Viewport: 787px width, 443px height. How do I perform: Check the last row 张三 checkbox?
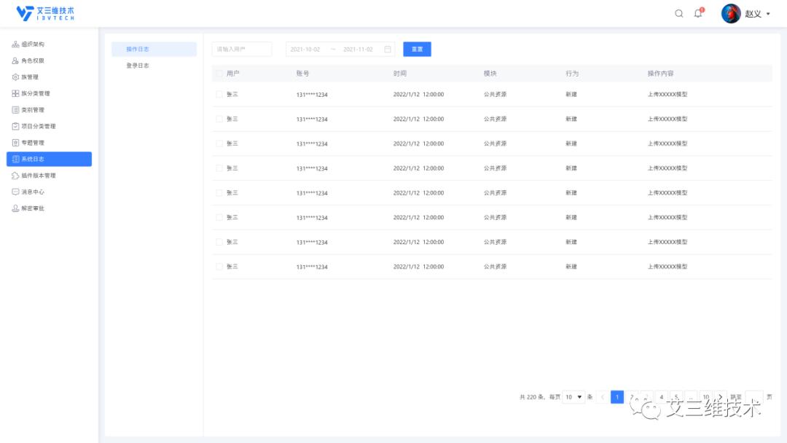[219, 267]
